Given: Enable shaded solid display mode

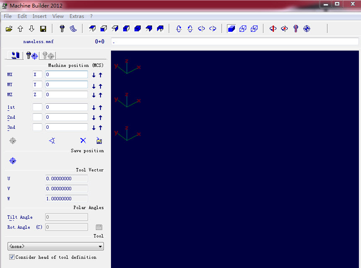Looking at the screenshot, I should (231, 29).
